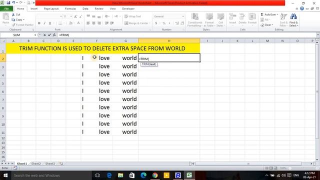Viewport: 320px width, 180px height.
Task: Decrease decimal places
Action: 182,23
